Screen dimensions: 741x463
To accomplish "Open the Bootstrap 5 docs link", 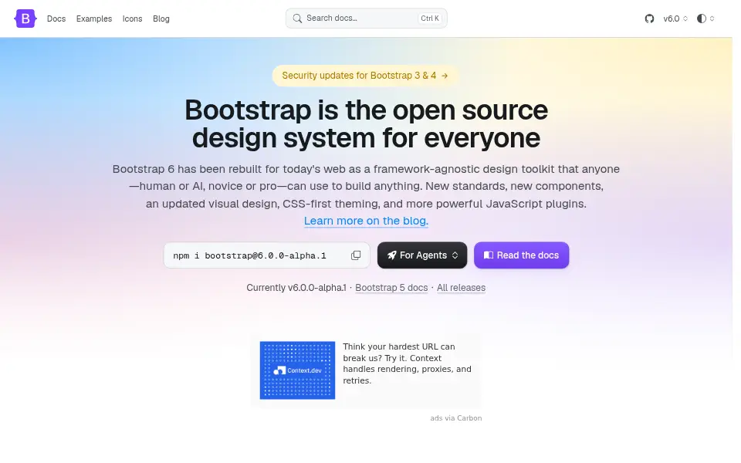I will 391,288.
